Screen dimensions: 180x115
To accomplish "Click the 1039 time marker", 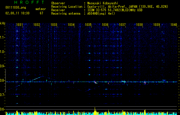I will pos(157,25).
